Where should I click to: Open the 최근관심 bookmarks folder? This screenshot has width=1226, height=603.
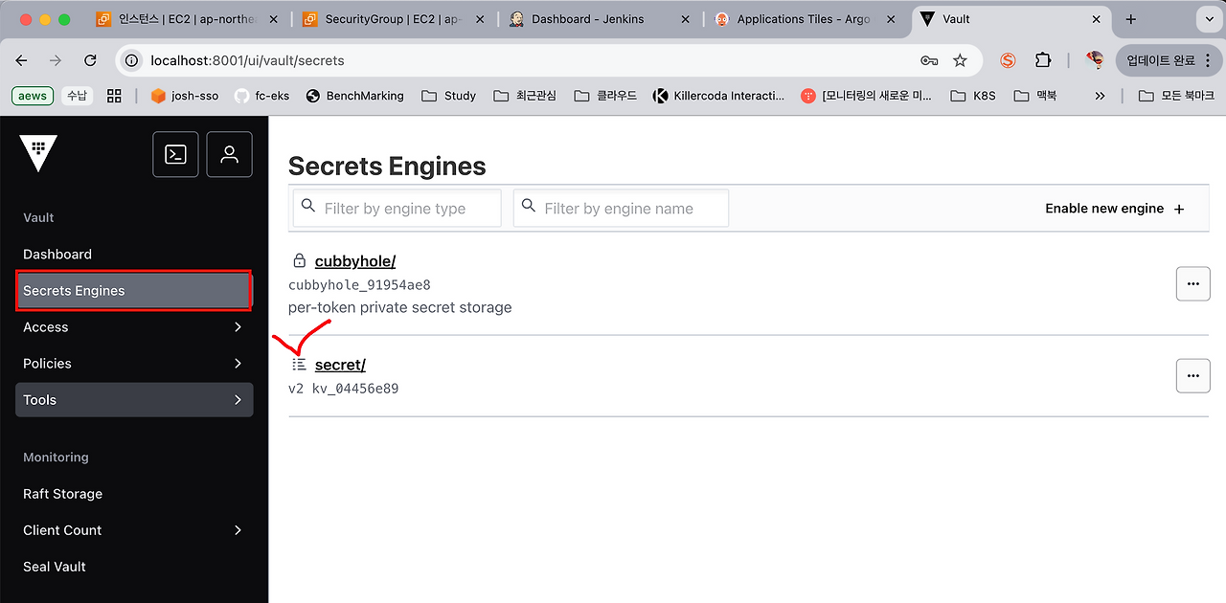click(525, 96)
